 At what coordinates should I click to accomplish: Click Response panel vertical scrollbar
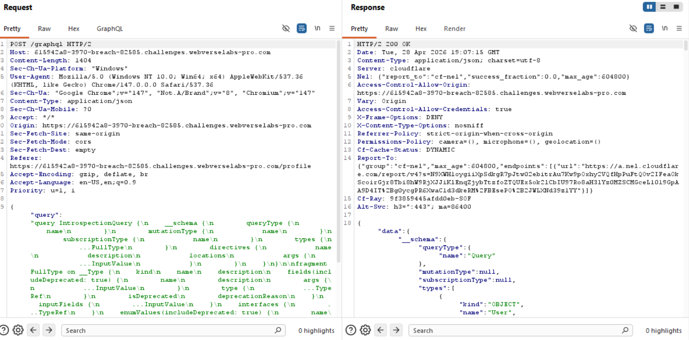click(x=685, y=46)
